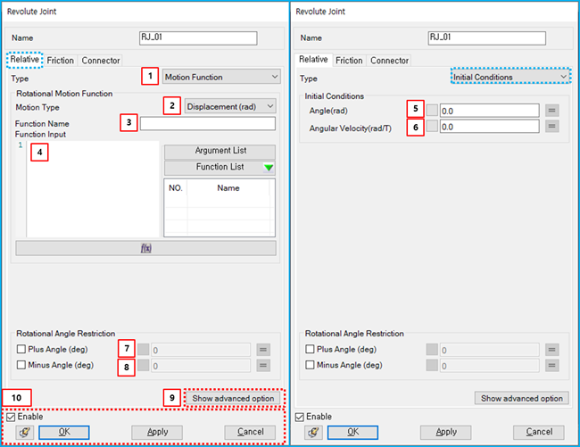Click OK in right dialog
This screenshot has height=447, width=580.
(x=352, y=432)
